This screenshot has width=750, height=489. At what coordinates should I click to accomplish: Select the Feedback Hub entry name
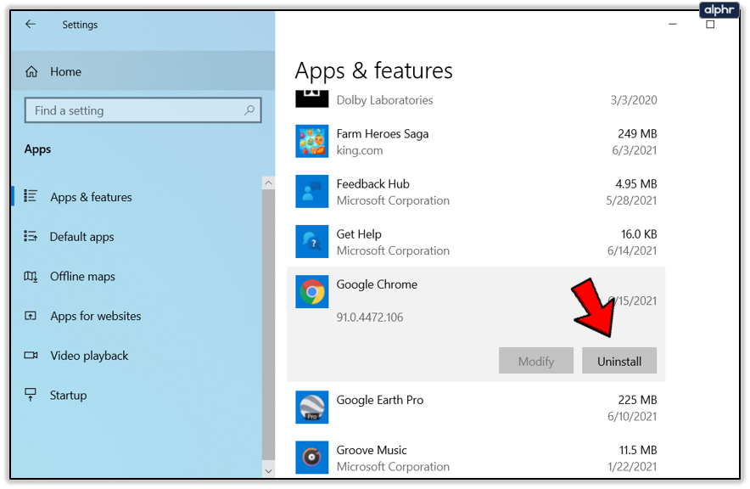pos(372,184)
